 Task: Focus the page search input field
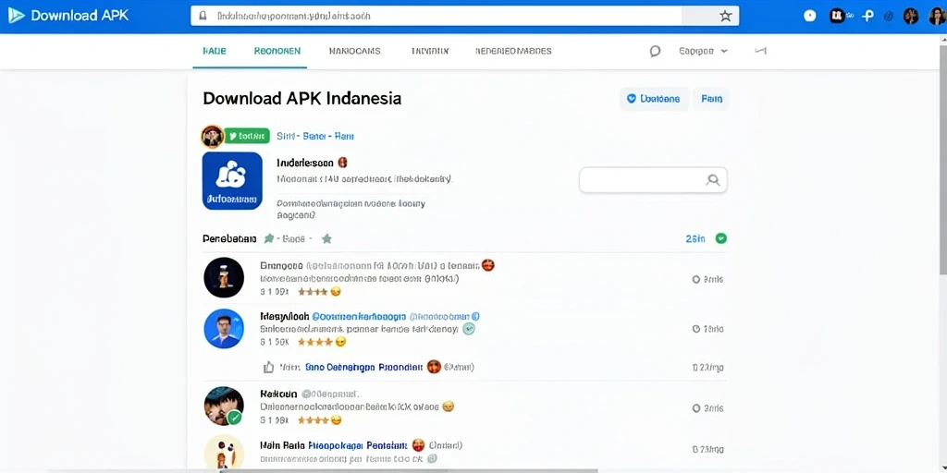(x=653, y=180)
